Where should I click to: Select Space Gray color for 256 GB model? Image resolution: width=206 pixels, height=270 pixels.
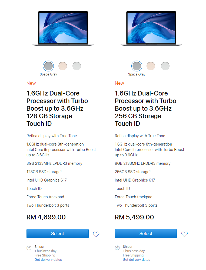click(137, 66)
